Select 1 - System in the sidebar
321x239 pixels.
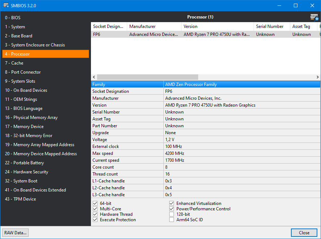coord(46,27)
